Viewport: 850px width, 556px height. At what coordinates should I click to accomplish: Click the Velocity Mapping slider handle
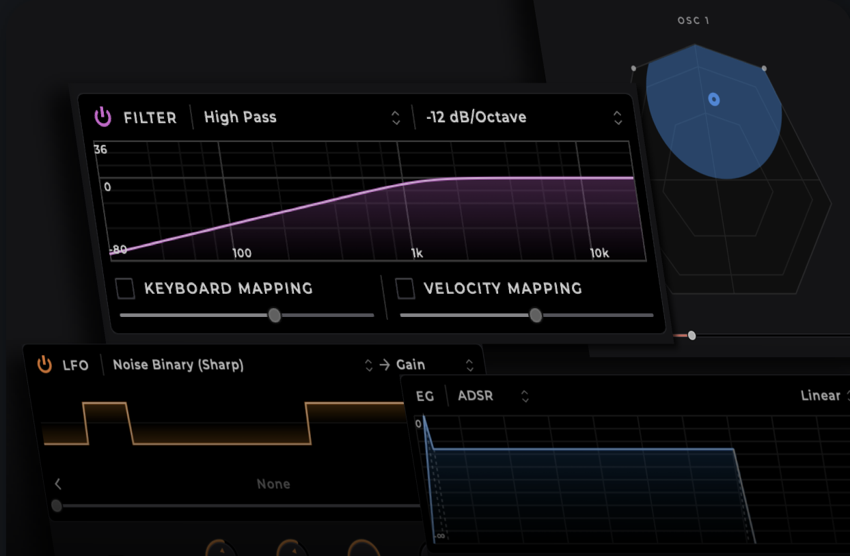click(x=536, y=315)
